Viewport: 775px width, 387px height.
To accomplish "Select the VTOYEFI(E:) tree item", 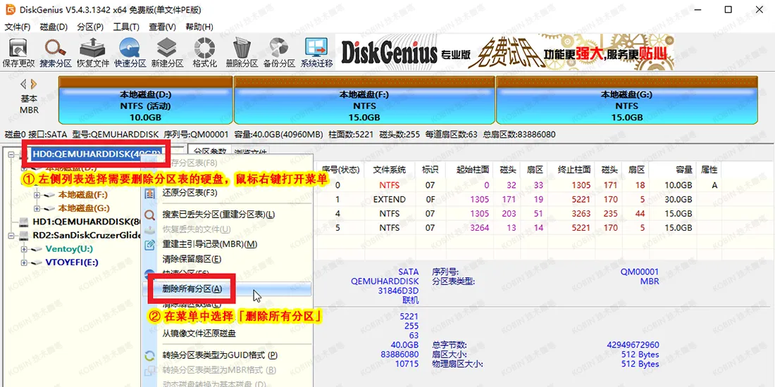I will (x=72, y=262).
